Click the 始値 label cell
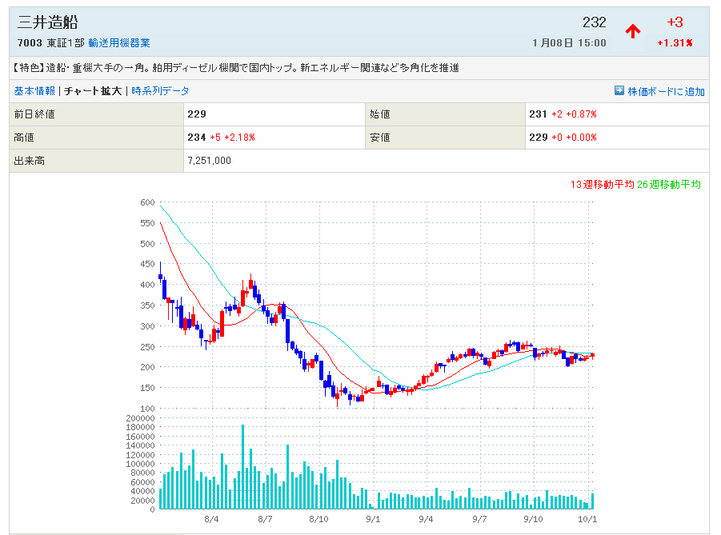 tap(445, 114)
